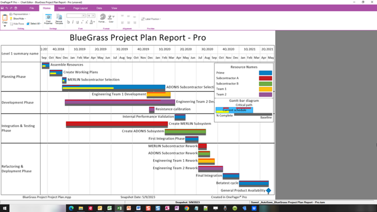Open the Select All dropdown

click(34, 24)
